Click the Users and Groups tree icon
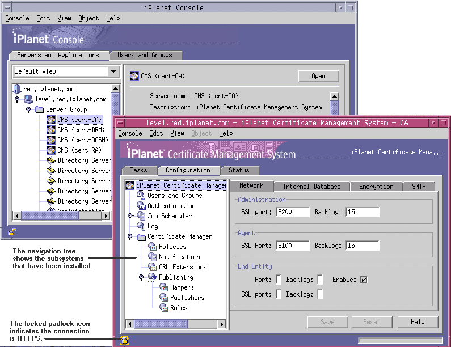Screen dimensions: 451x347 click(141, 196)
